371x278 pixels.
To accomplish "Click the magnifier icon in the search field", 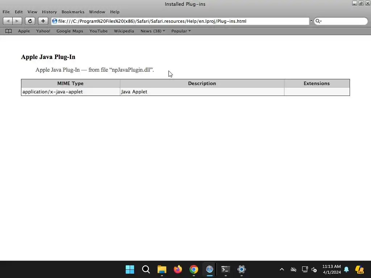I will click(x=318, y=21).
